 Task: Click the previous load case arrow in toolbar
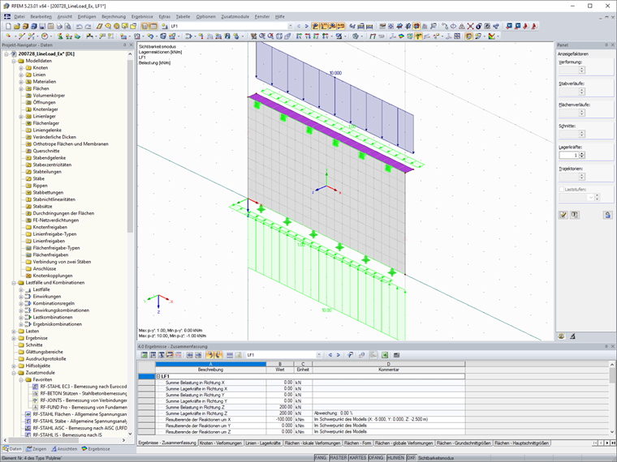click(299, 26)
